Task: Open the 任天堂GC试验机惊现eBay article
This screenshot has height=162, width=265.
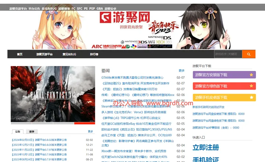Action: pyautogui.click(x=137, y=123)
